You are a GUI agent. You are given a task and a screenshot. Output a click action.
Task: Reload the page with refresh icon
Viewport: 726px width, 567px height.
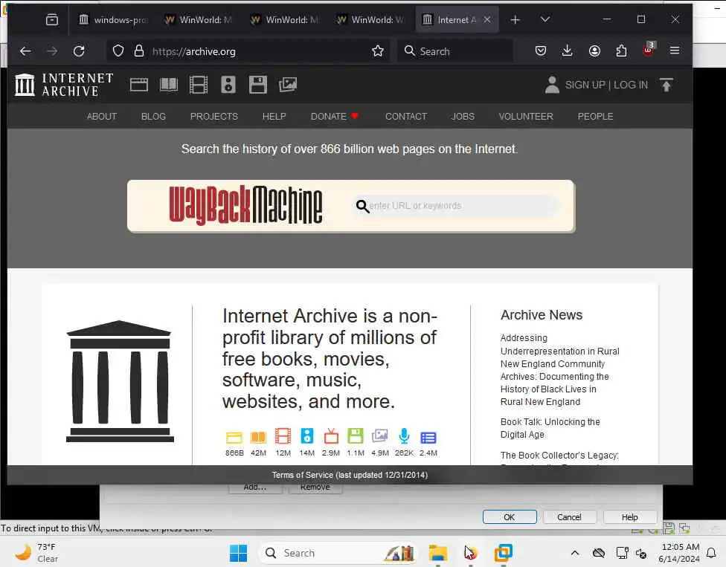click(79, 51)
